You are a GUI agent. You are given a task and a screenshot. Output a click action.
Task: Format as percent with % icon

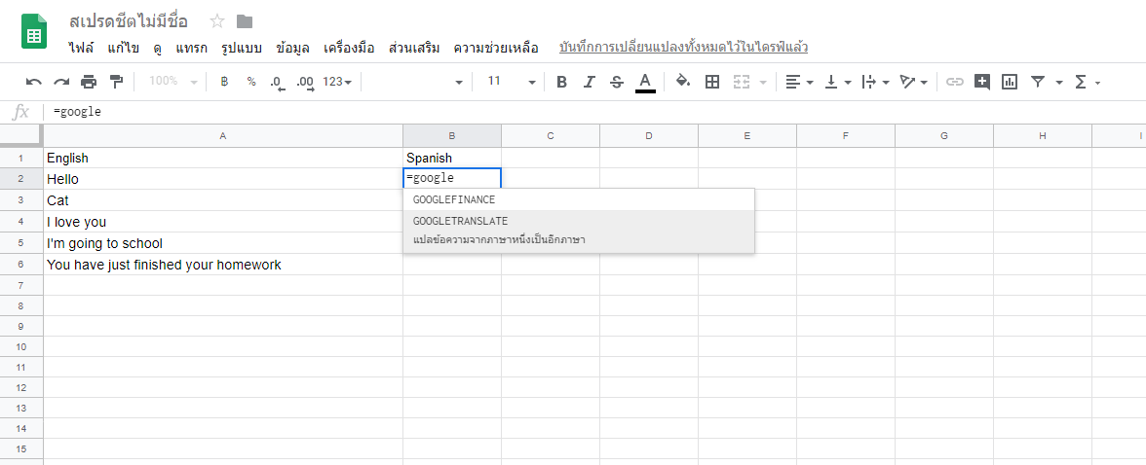click(251, 82)
